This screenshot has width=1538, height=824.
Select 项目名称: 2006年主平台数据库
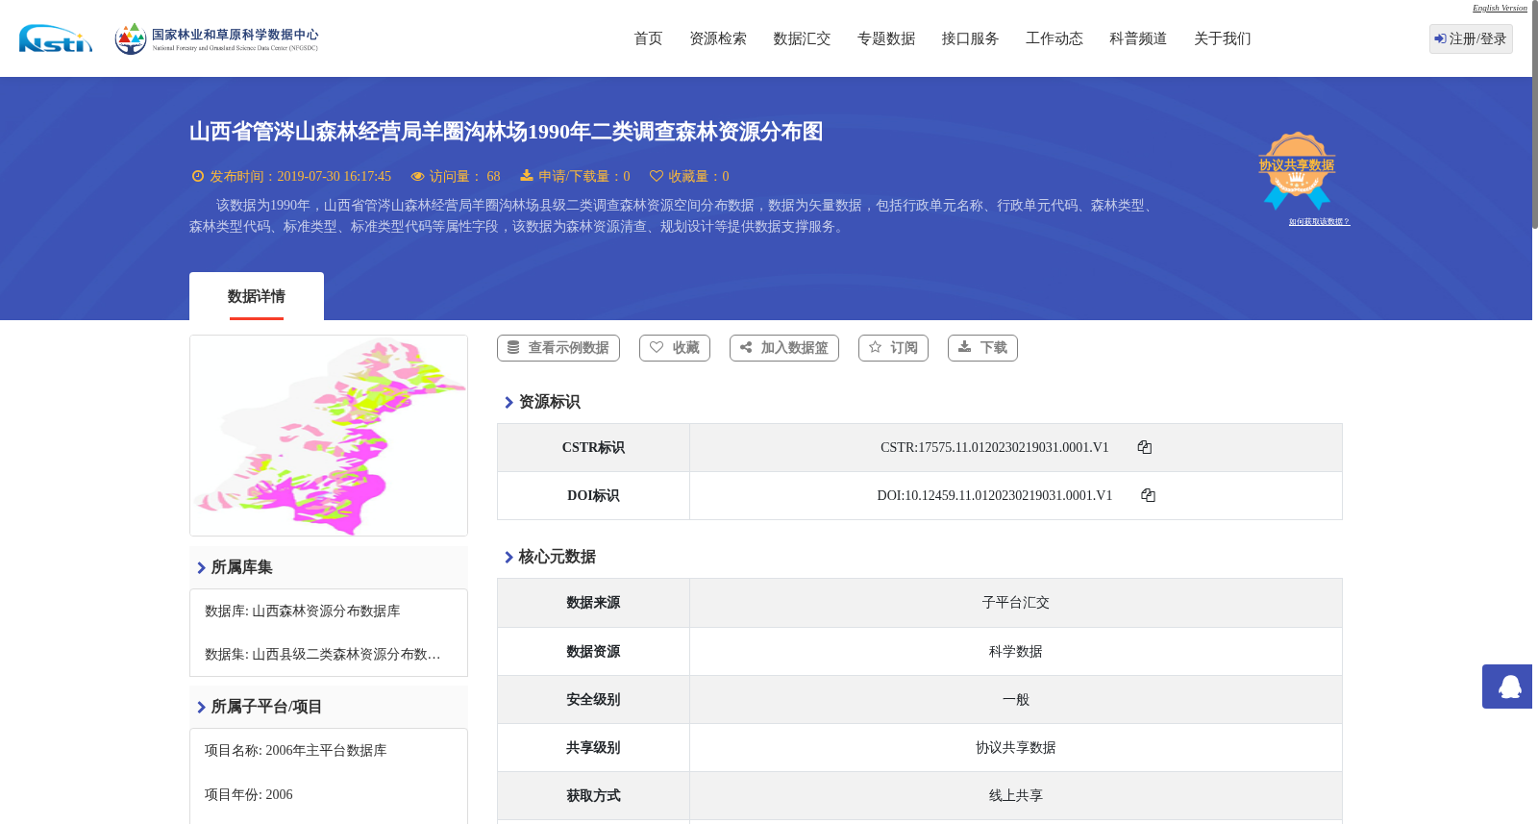[x=296, y=751]
